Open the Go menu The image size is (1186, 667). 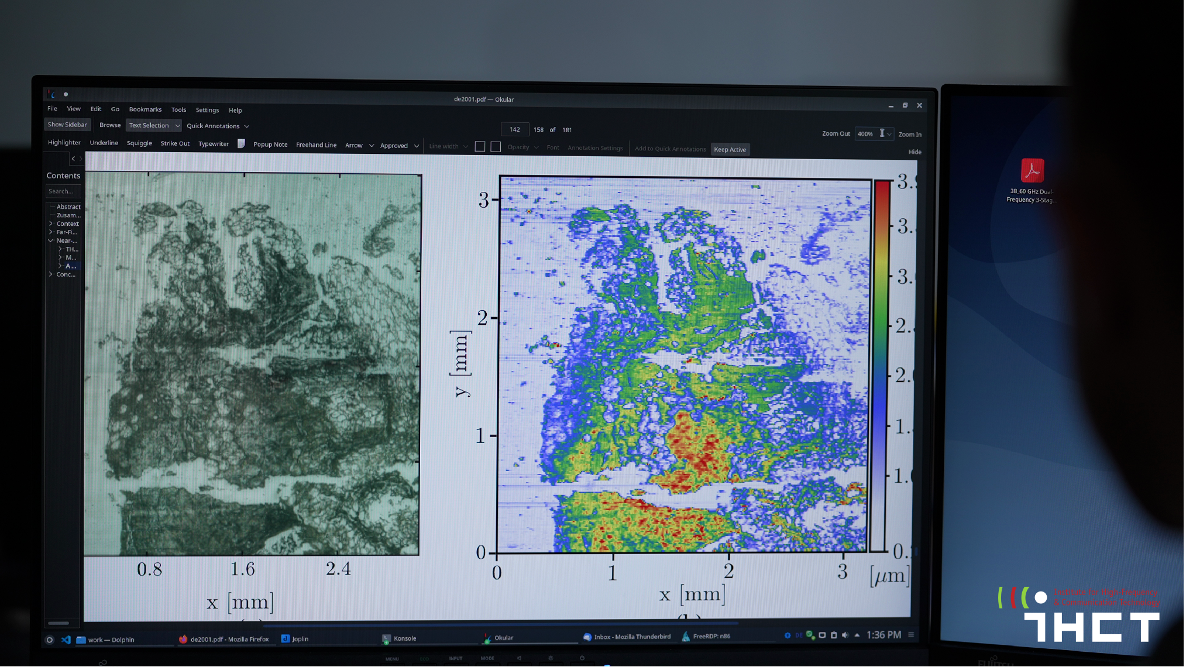[115, 109]
